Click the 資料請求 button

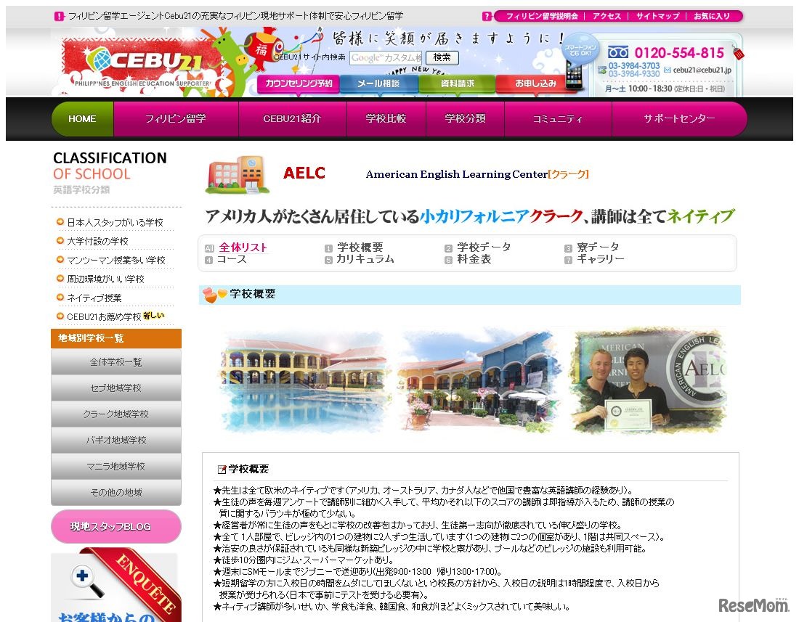coord(457,83)
